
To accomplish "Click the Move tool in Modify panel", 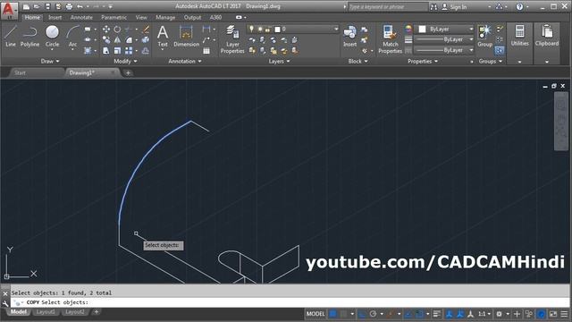I will pyautogui.click(x=106, y=30).
